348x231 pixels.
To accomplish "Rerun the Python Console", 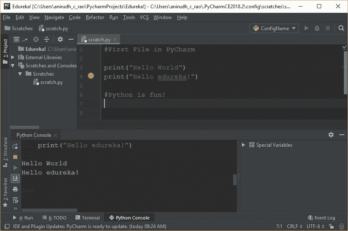I will [15, 146].
